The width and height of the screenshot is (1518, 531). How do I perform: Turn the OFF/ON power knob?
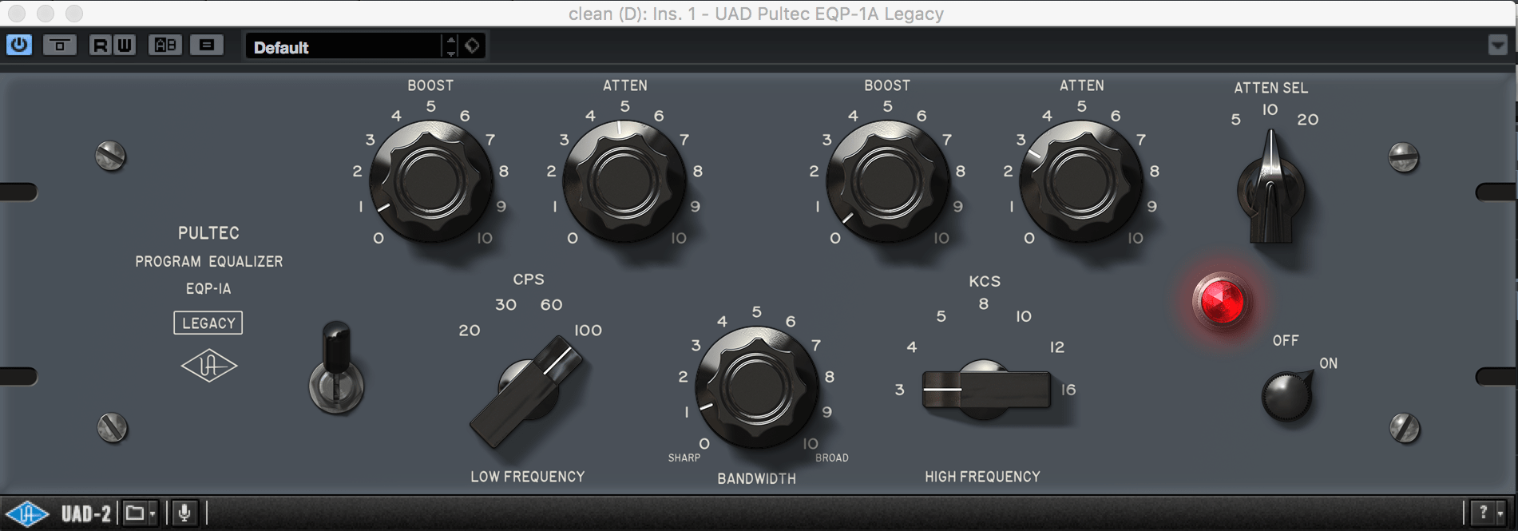[1286, 396]
